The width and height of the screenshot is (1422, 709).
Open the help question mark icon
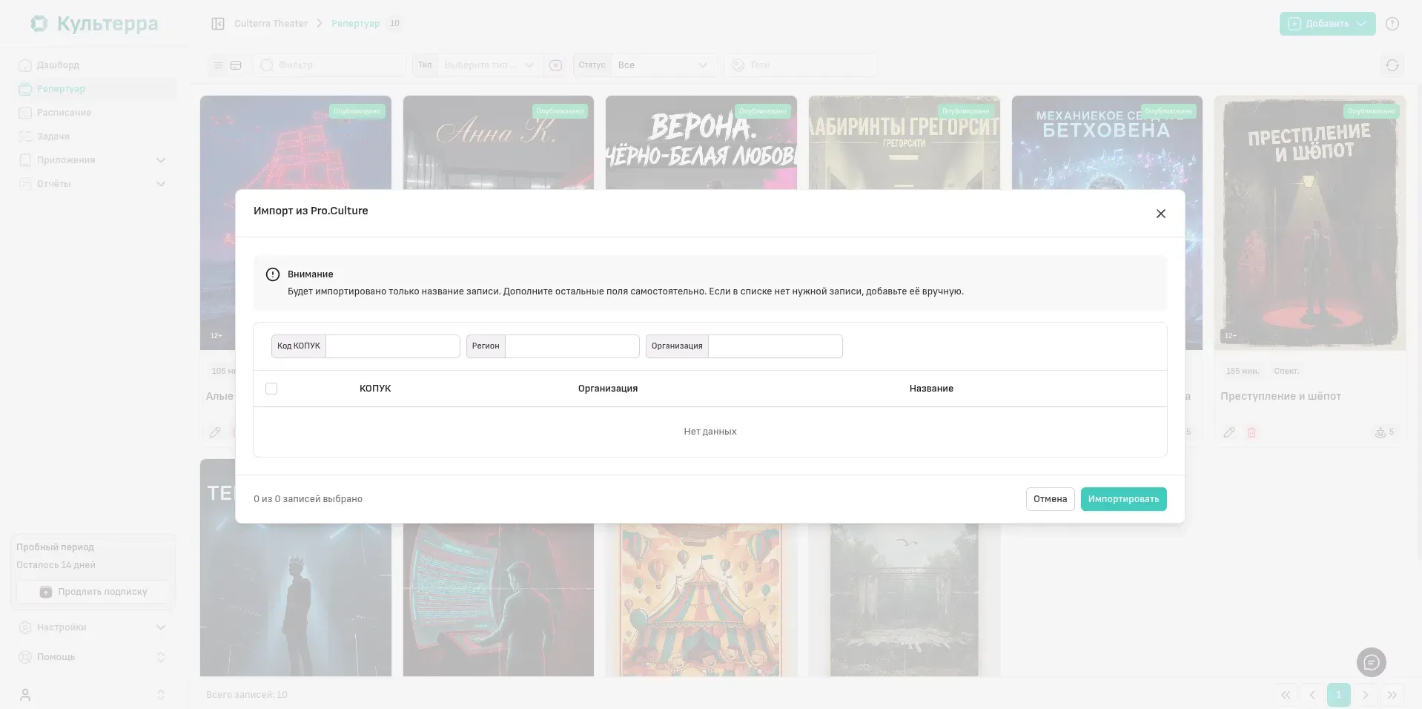1392,24
